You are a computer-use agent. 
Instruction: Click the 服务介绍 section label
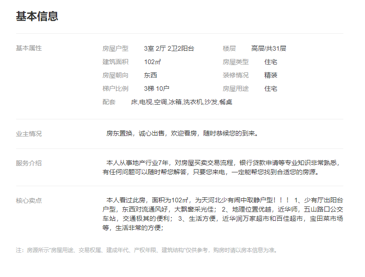click(29, 163)
